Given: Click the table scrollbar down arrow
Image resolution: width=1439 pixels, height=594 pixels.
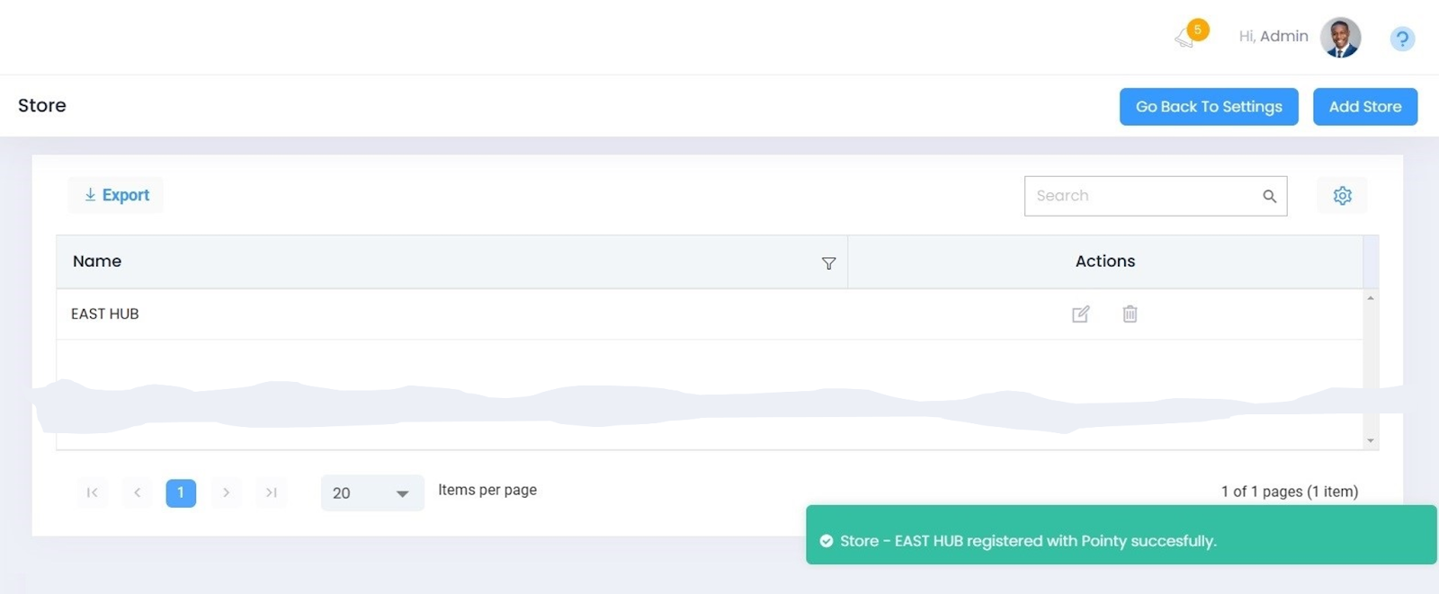Looking at the screenshot, I should pos(1371,440).
